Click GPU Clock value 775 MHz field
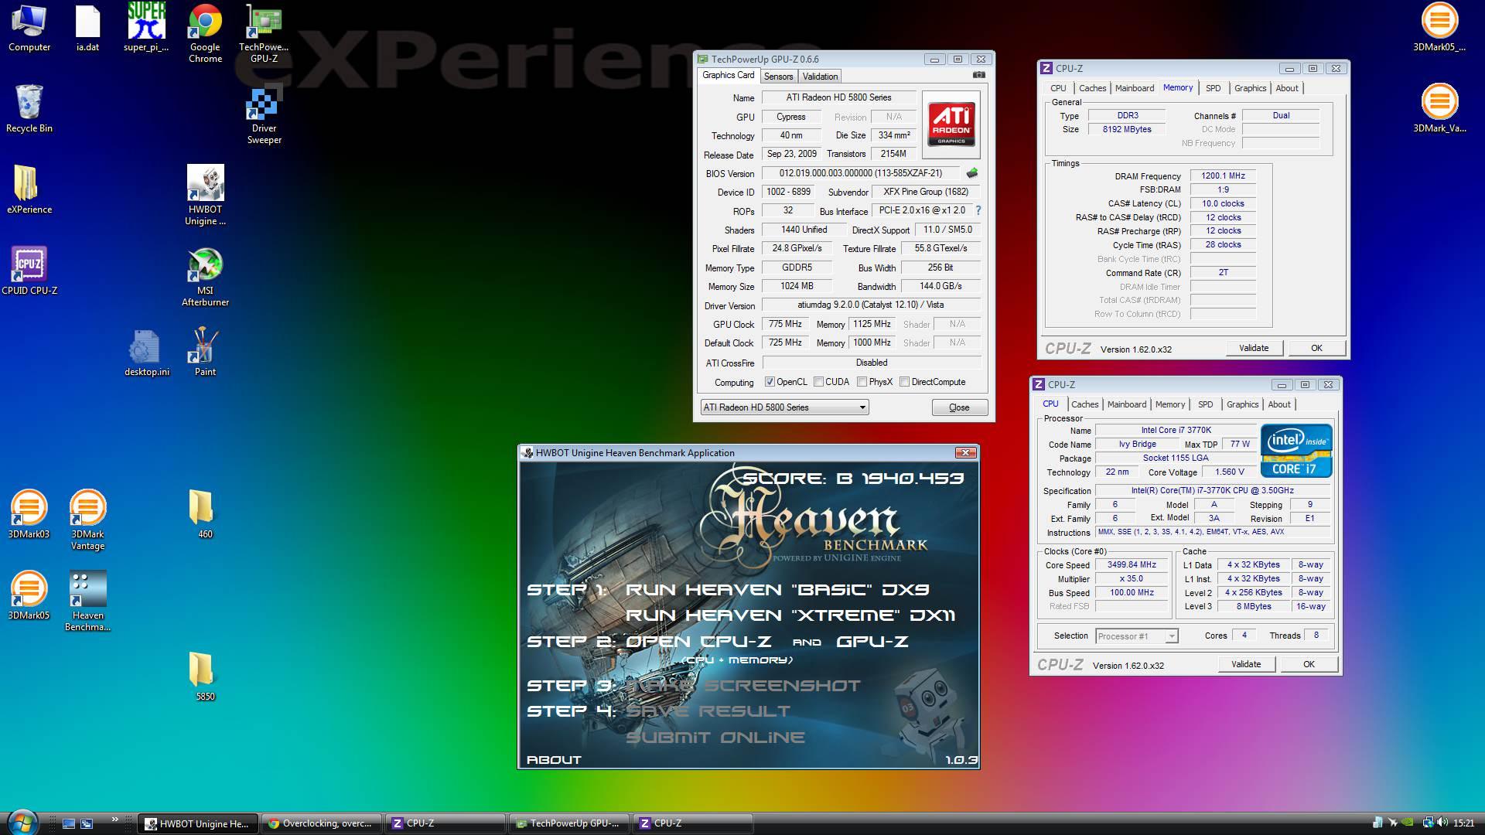The height and width of the screenshot is (835, 1485). 785,324
